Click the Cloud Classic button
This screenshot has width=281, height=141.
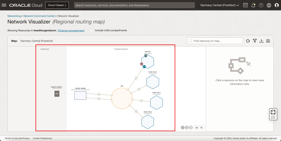pyautogui.click(x=57, y=5)
